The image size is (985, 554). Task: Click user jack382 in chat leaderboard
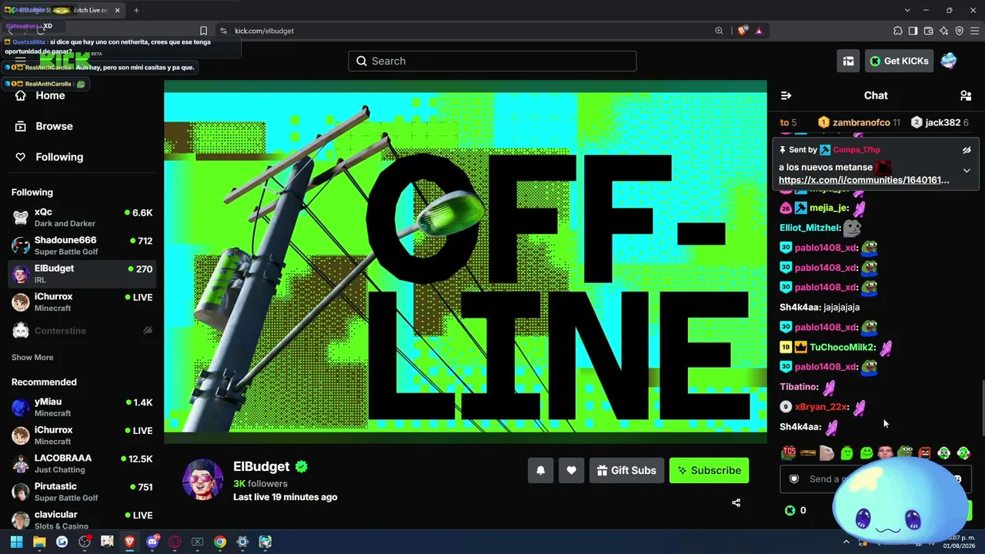point(943,122)
